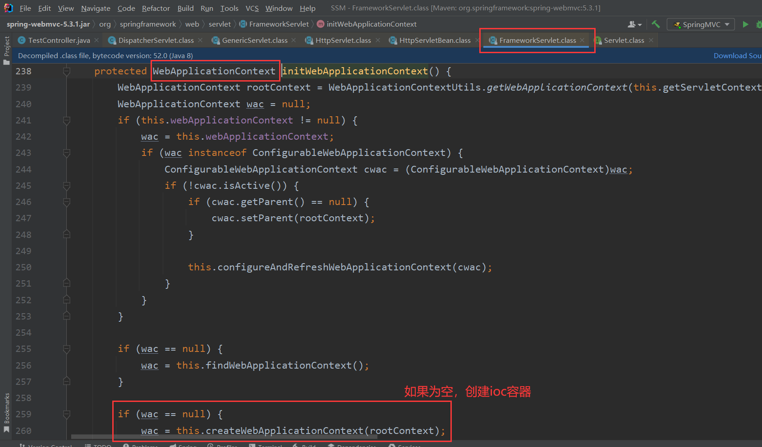
Task: Close the Servlet.class tab
Action: coord(651,40)
